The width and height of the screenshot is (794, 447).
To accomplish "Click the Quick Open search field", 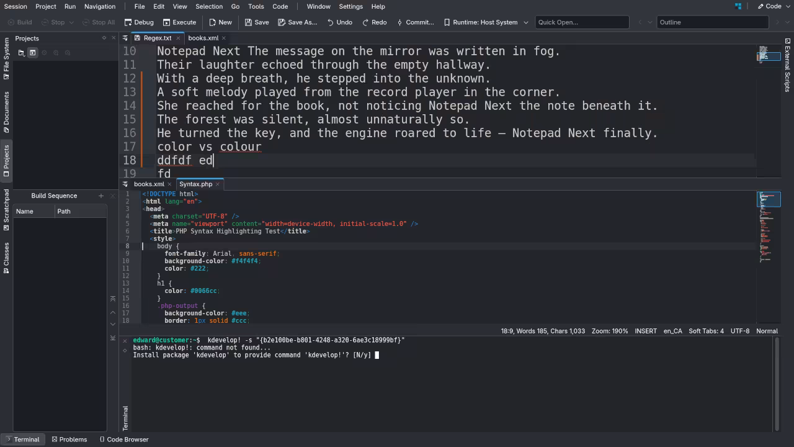I will 582,22.
